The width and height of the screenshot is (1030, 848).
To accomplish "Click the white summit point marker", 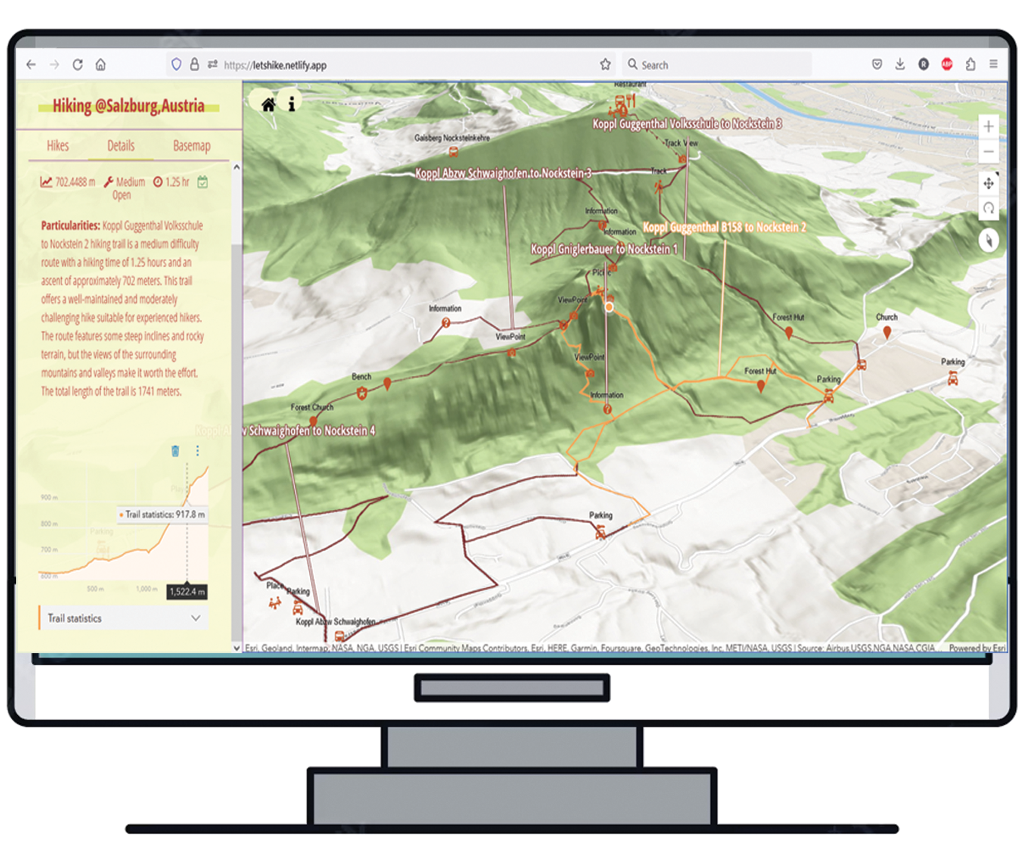I will click(609, 307).
